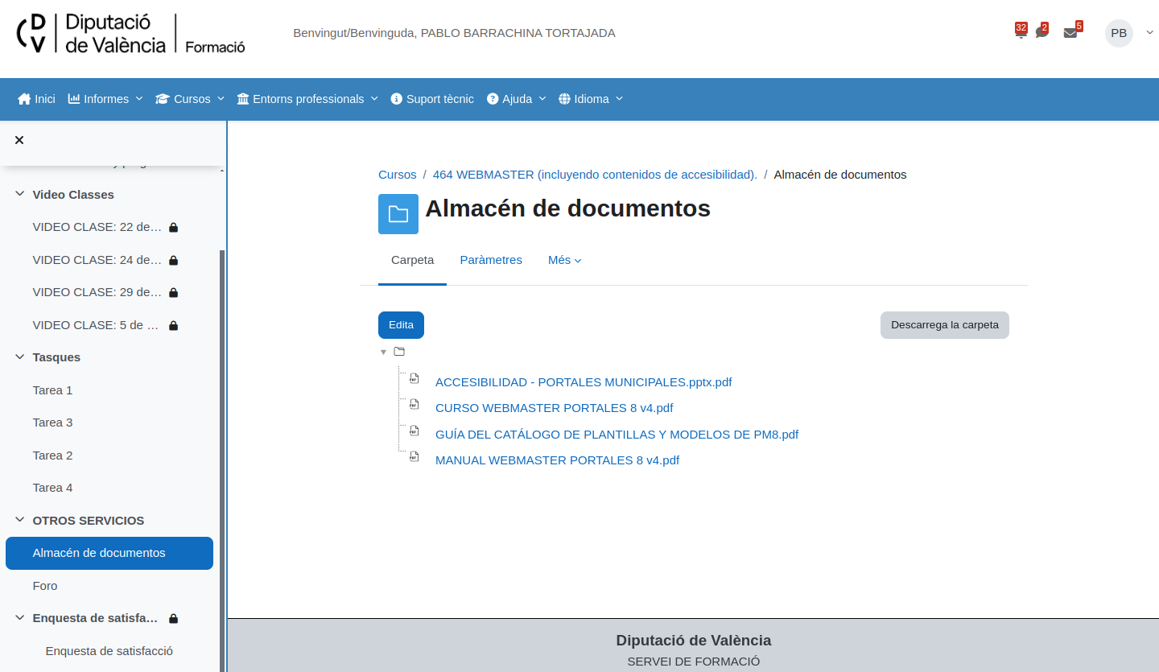Viewport: 1159px width, 672px height.
Task: Go to Inici home in navbar
Action: point(36,99)
